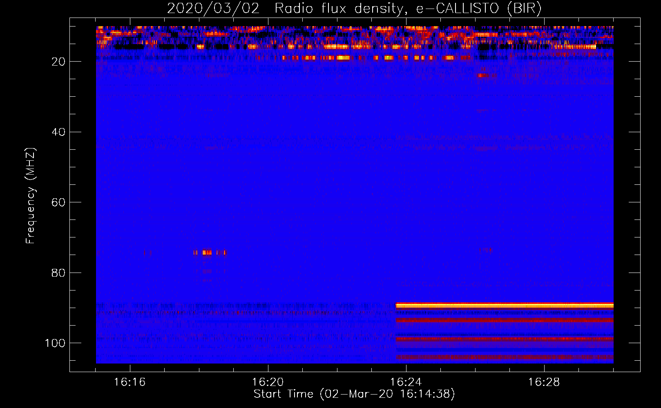Click the 'Frequency (MHZ)' axis label
The height and width of the screenshot is (408, 661).
pos(31,196)
